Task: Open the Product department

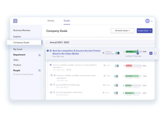Action: click(17, 65)
